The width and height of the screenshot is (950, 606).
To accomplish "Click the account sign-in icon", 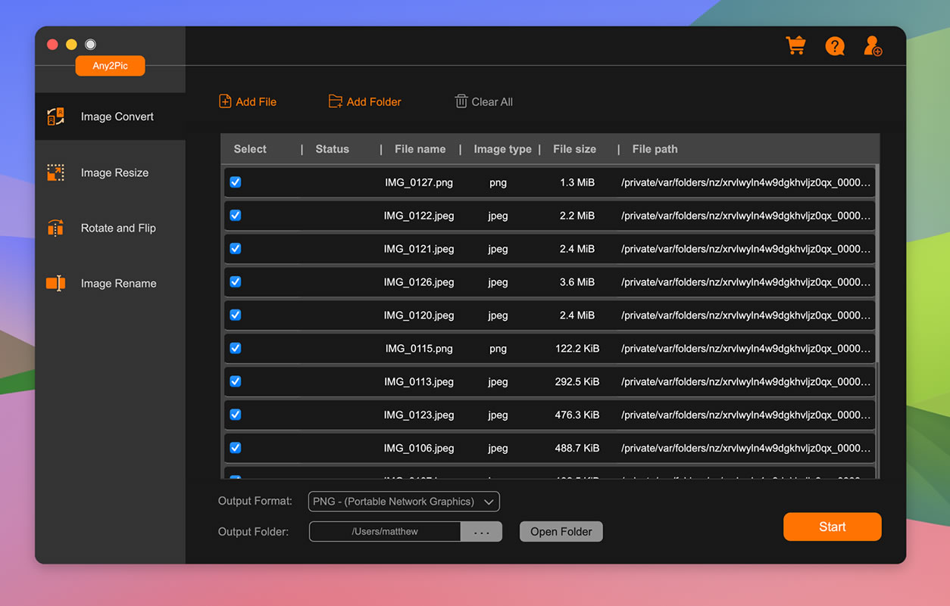I will (x=872, y=45).
